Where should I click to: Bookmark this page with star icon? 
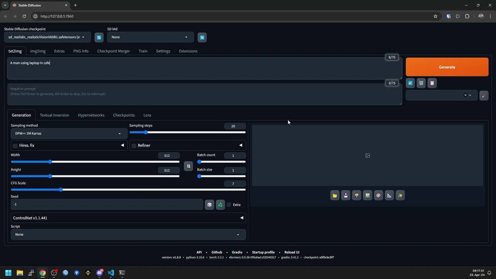(x=436, y=16)
